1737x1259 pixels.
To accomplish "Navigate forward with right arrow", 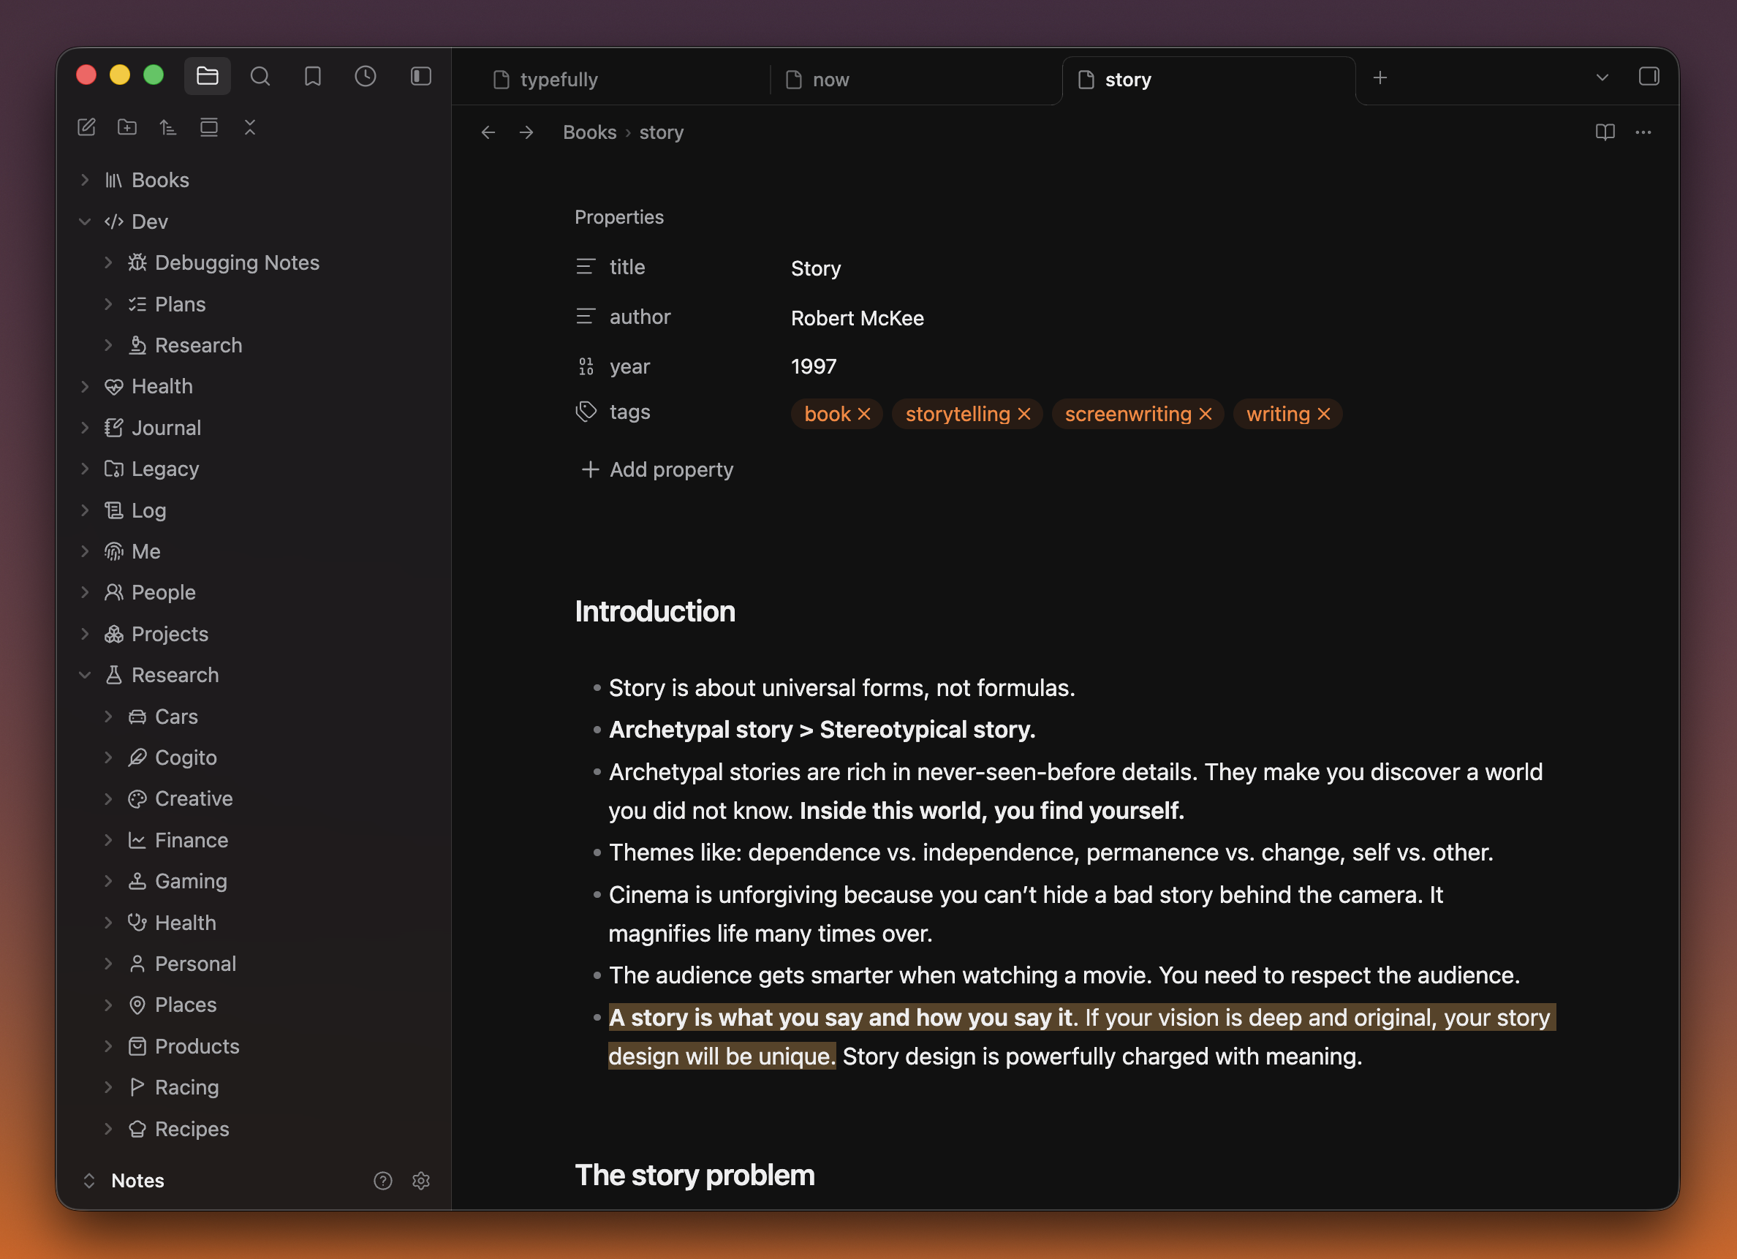I will click(526, 132).
